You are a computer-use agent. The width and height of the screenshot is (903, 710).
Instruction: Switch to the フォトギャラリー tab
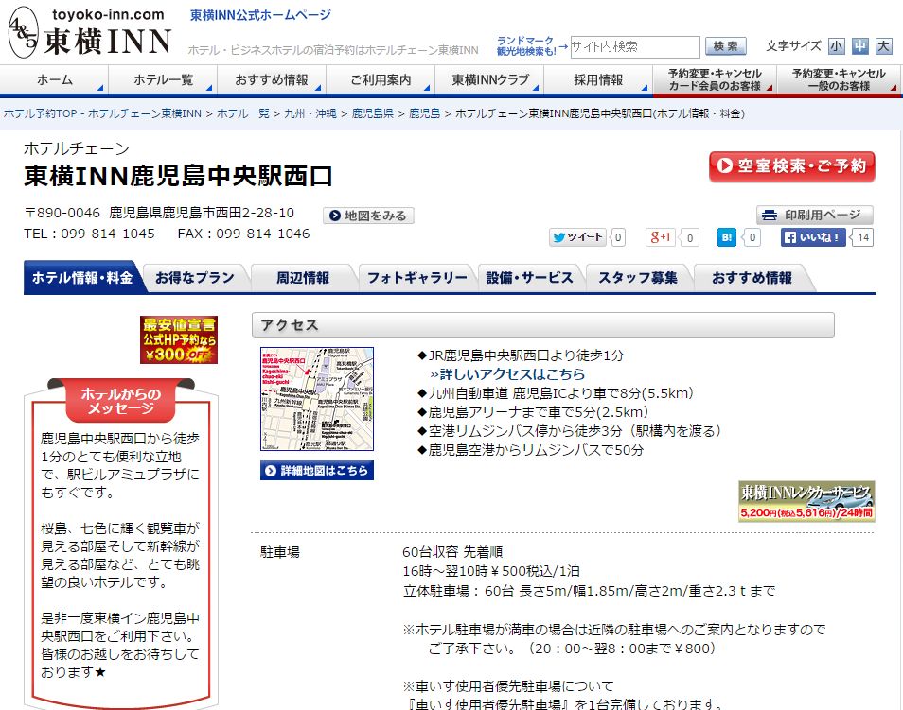coord(416,278)
